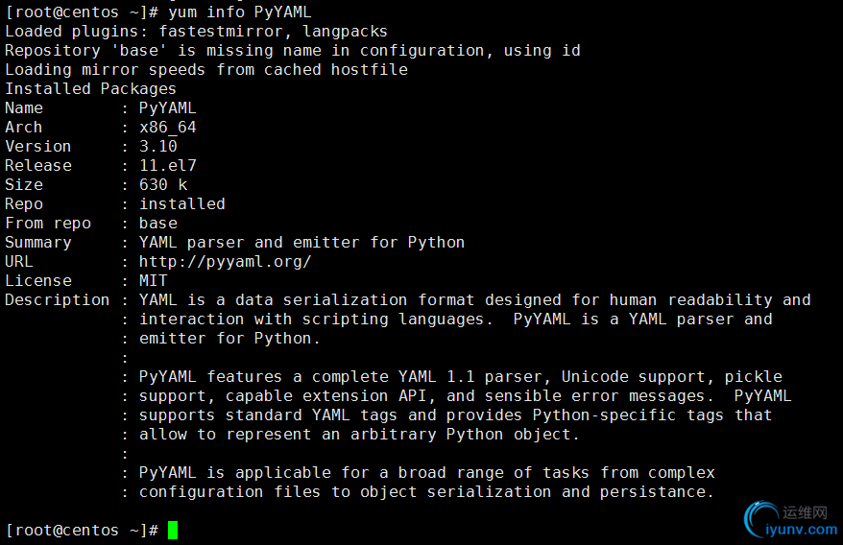843x545 pixels.
Task: Click the release value 11.el7
Action: click(x=167, y=165)
